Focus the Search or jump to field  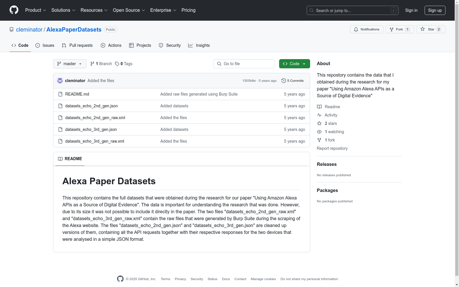(353, 10)
